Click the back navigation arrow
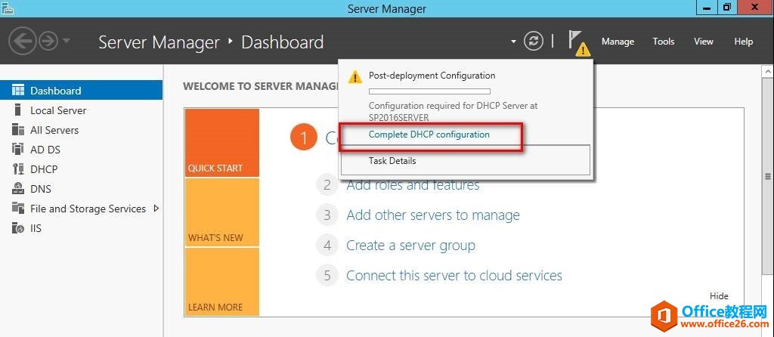The width and height of the screenshot is (774, 337). (x=23, y=41)
